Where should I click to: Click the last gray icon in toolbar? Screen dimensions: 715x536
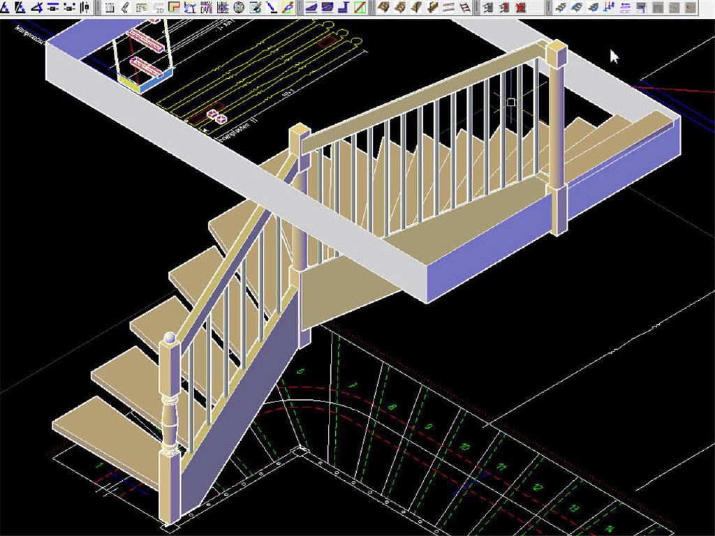pyautogui.click(x=690, y=8)
